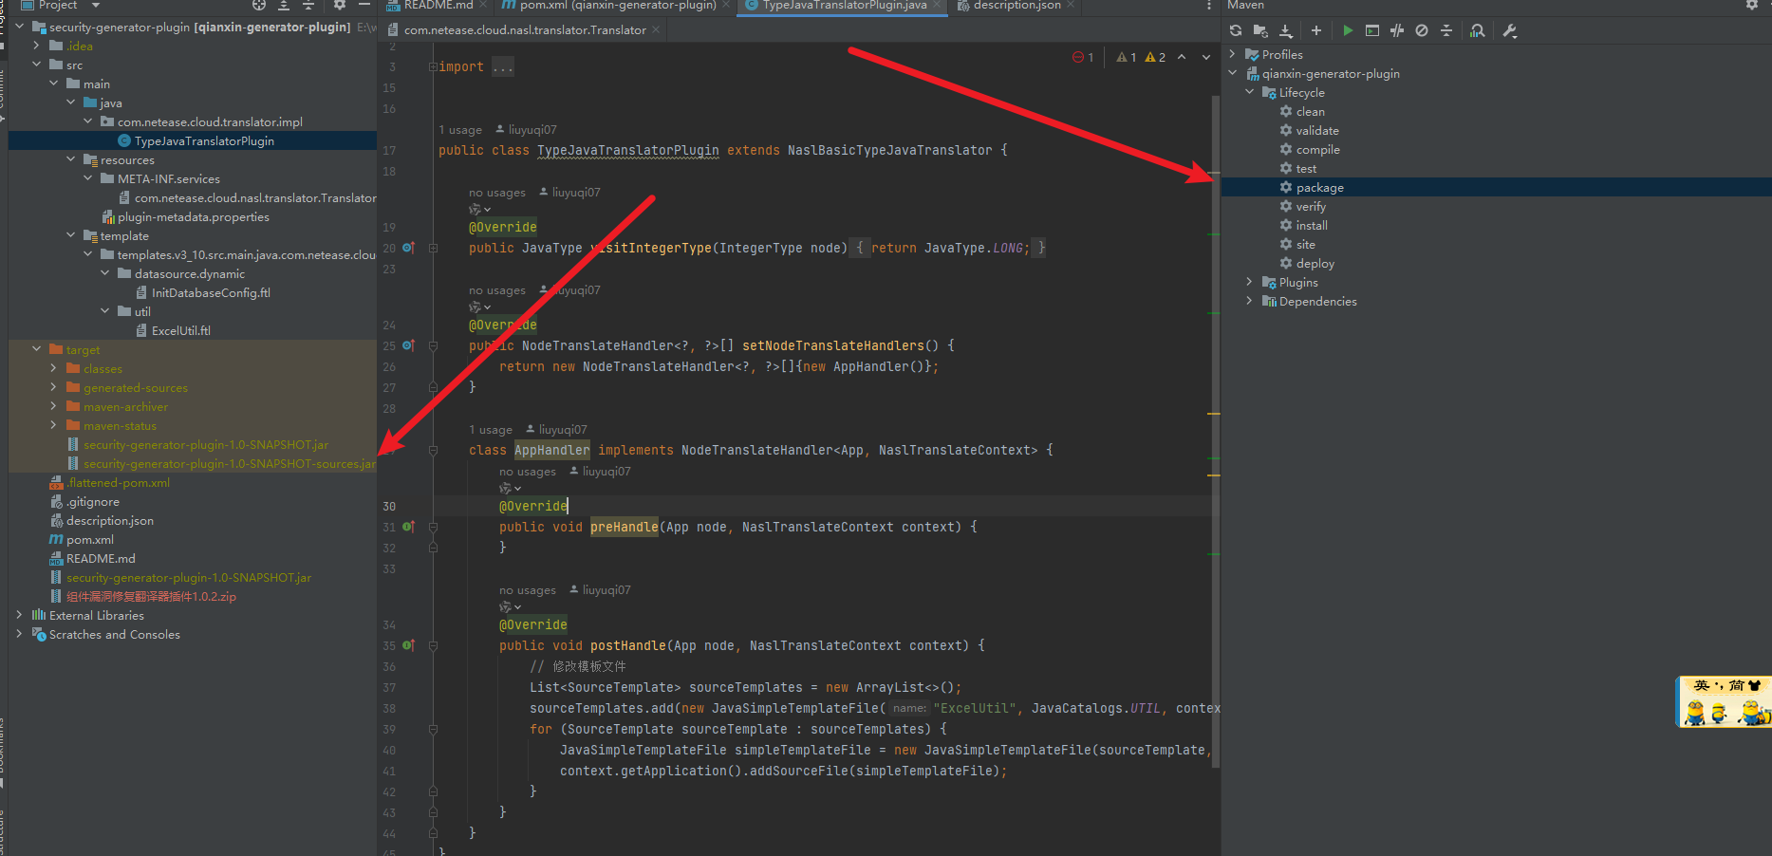Open Project view mode dropdown
This screenshot has height=856, width=1772.
95,5
